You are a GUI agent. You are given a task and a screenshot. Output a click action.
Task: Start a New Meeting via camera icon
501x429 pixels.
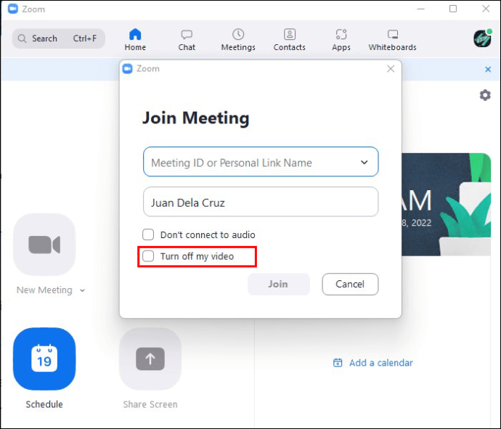[x=44, y=245]
